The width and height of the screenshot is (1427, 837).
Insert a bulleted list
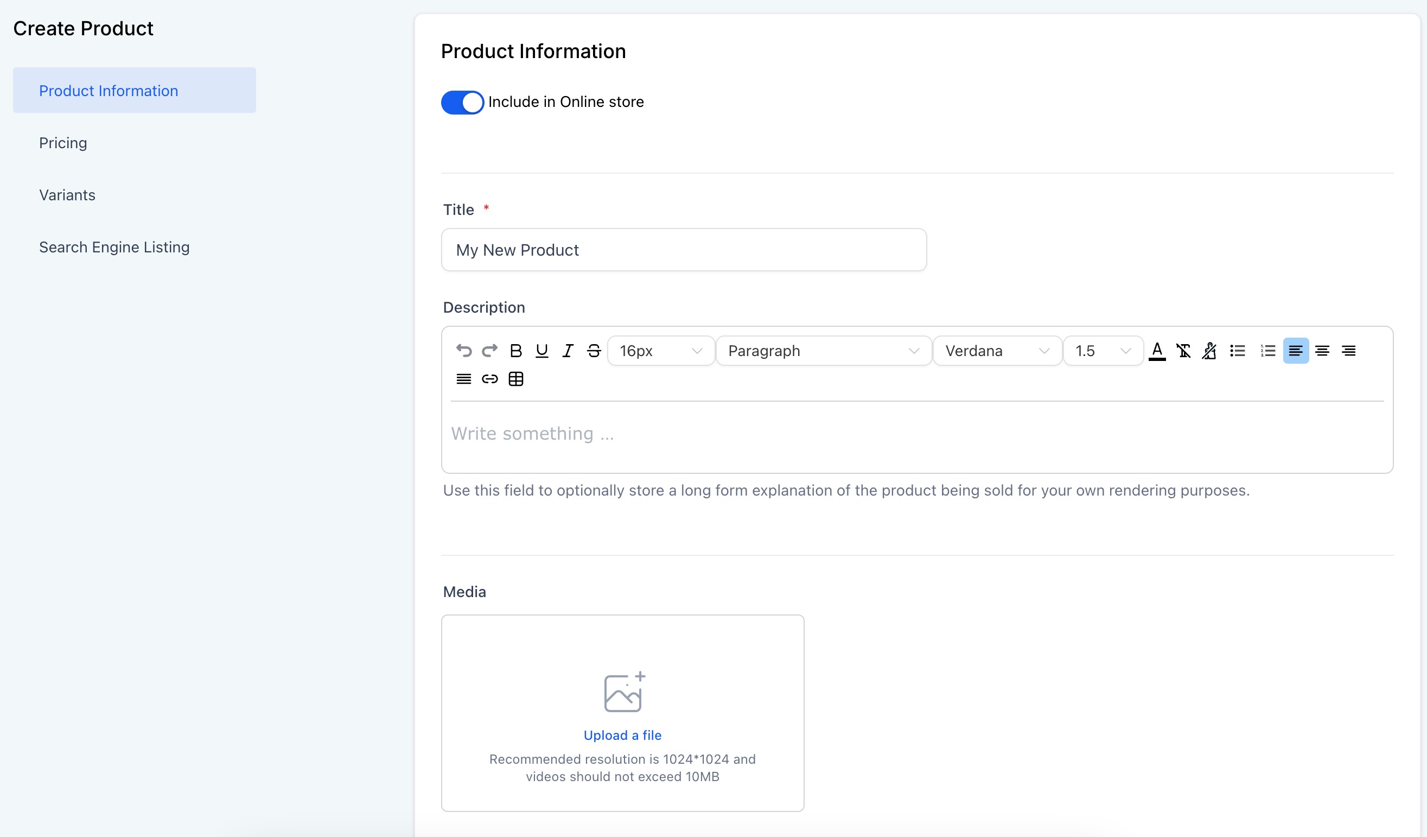click(1237, 351)
